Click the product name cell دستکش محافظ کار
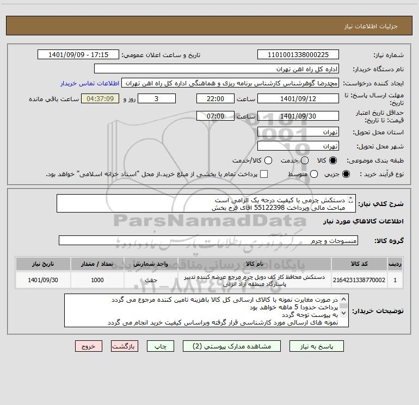This screenshot has height=405, width=419. pos(255,280)
